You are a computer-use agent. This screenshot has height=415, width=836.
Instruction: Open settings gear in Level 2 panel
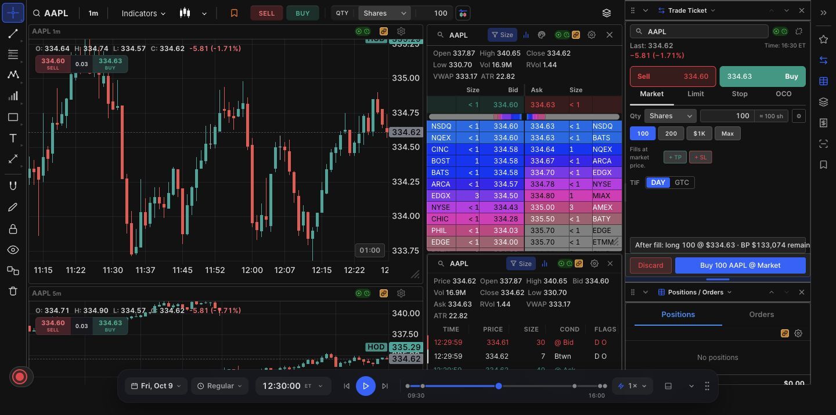pos(592,35)
